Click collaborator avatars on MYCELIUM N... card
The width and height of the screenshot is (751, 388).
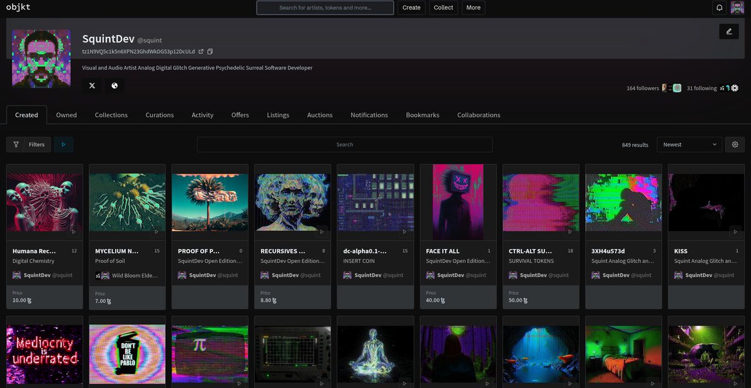click(x=102, y=275)
